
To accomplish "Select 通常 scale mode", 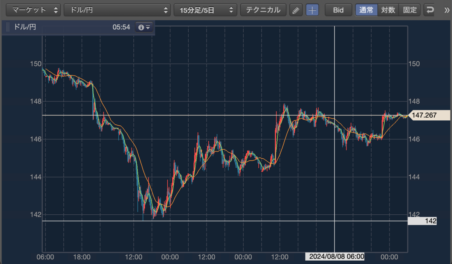I will [x=366, y=10].
